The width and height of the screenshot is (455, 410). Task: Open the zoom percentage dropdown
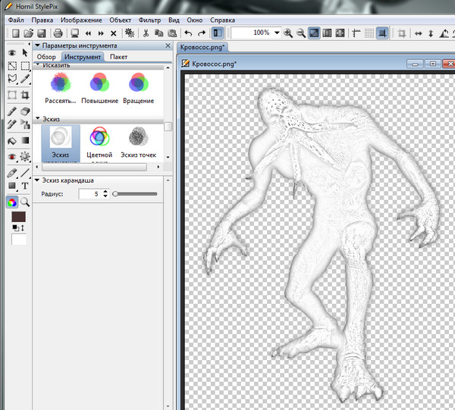[277, 33]
